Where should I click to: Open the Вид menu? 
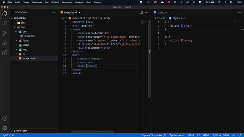pos(47,2)
